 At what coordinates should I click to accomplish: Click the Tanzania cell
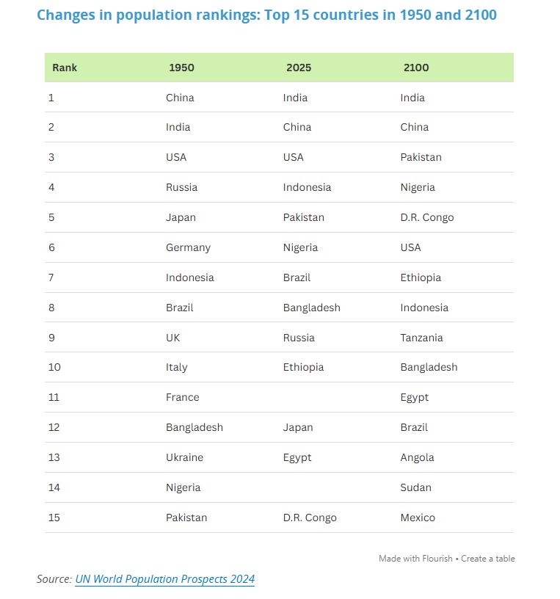(421, 338)
